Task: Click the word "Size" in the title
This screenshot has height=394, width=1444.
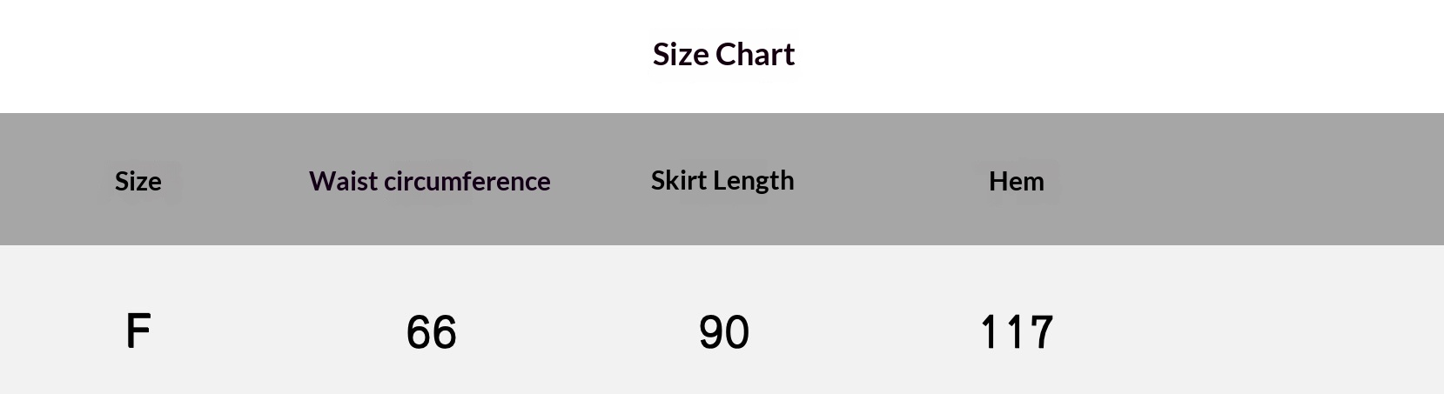Action: coord(680,54)
